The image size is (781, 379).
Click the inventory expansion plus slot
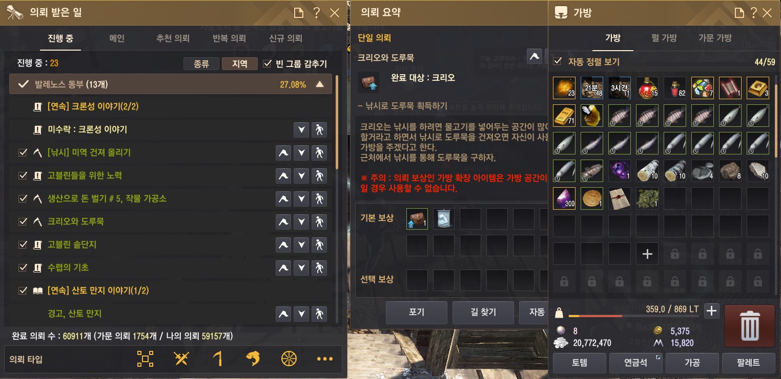(647, 254)
